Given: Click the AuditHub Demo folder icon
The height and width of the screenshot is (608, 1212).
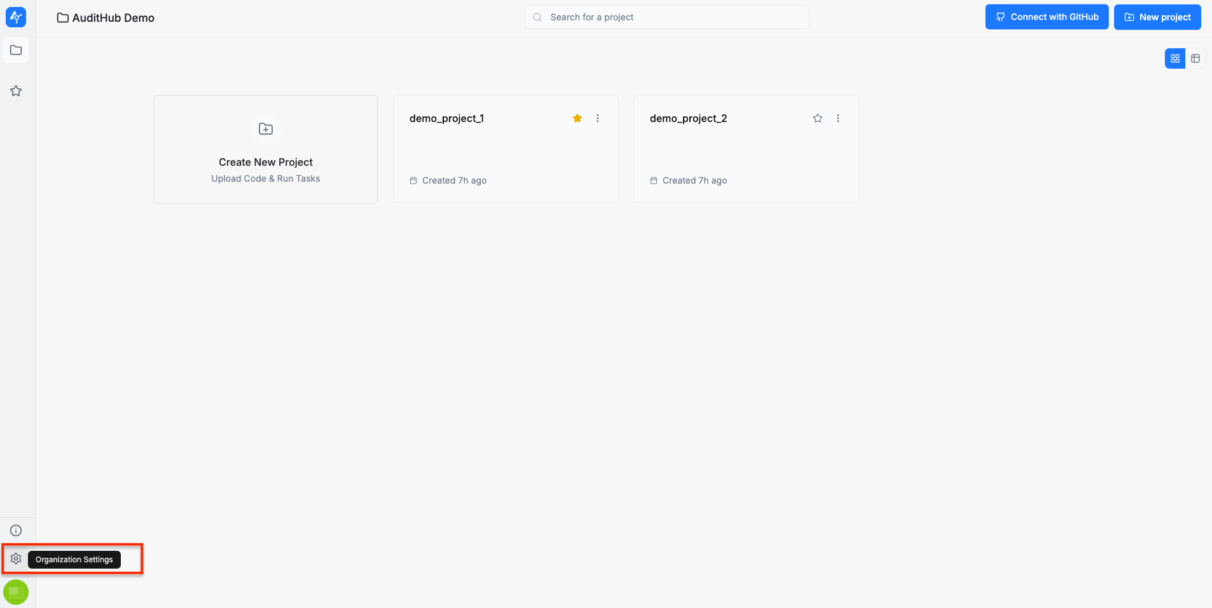Looking at the screenshot, I should 62,18.
